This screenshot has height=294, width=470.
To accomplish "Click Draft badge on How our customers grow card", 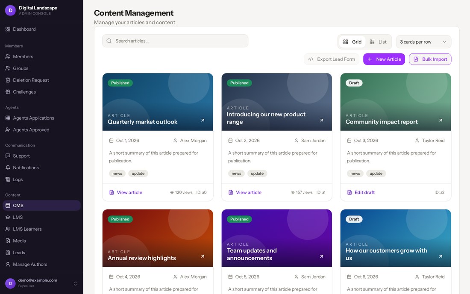I will coord(354,219).
